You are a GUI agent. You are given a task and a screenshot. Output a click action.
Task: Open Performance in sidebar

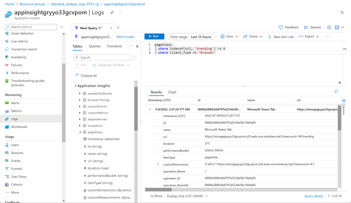[20, 73]
